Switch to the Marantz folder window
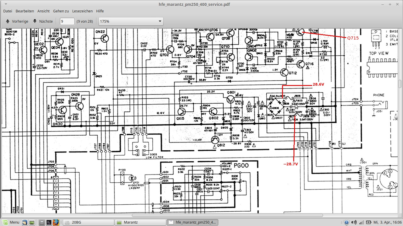The image size is (403, 226). point(140,222)
